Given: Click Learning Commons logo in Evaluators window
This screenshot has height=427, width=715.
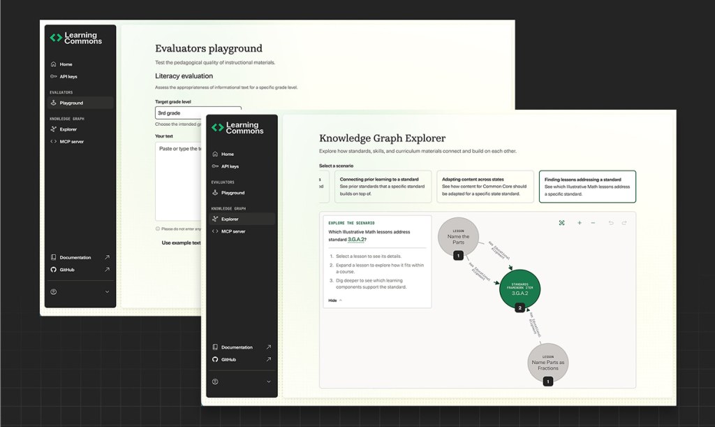Looking at the screenshot, I should coord(75,38).
